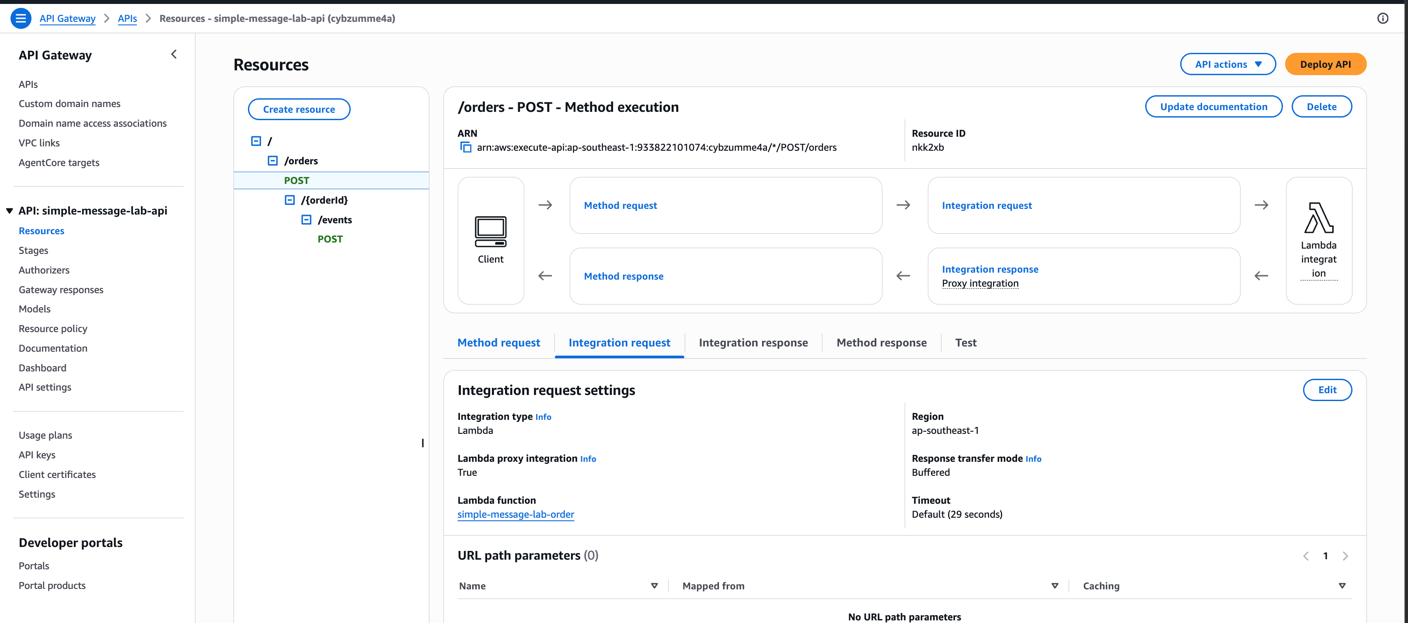This screenshot has height=623, width=1408.
Task: Collapse the root / resource node
Action: click(256, 141)
